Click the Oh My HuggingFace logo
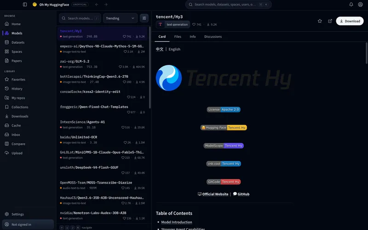The width and height of the screenshot is (368, 230). (35, 5)
